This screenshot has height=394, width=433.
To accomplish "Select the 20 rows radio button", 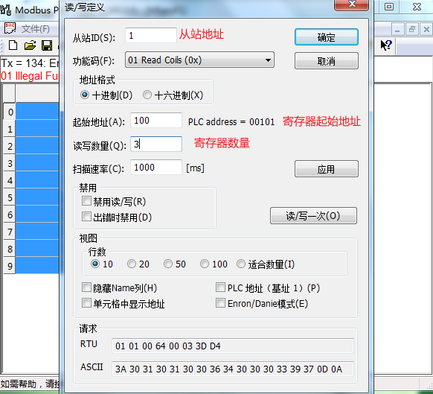I will point(132,264).
